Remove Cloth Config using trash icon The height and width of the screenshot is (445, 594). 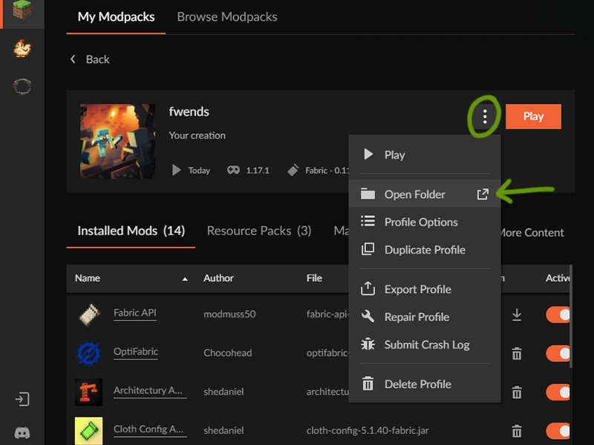[517, 430]
